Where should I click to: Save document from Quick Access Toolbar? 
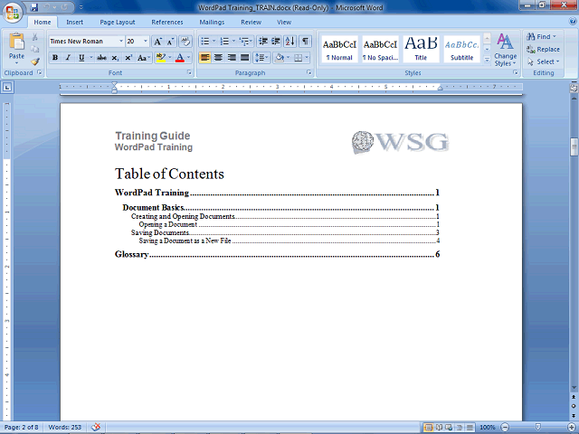34,7
